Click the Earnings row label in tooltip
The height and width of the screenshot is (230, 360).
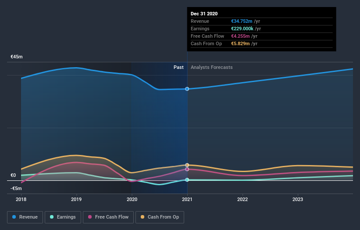(200, 29)
